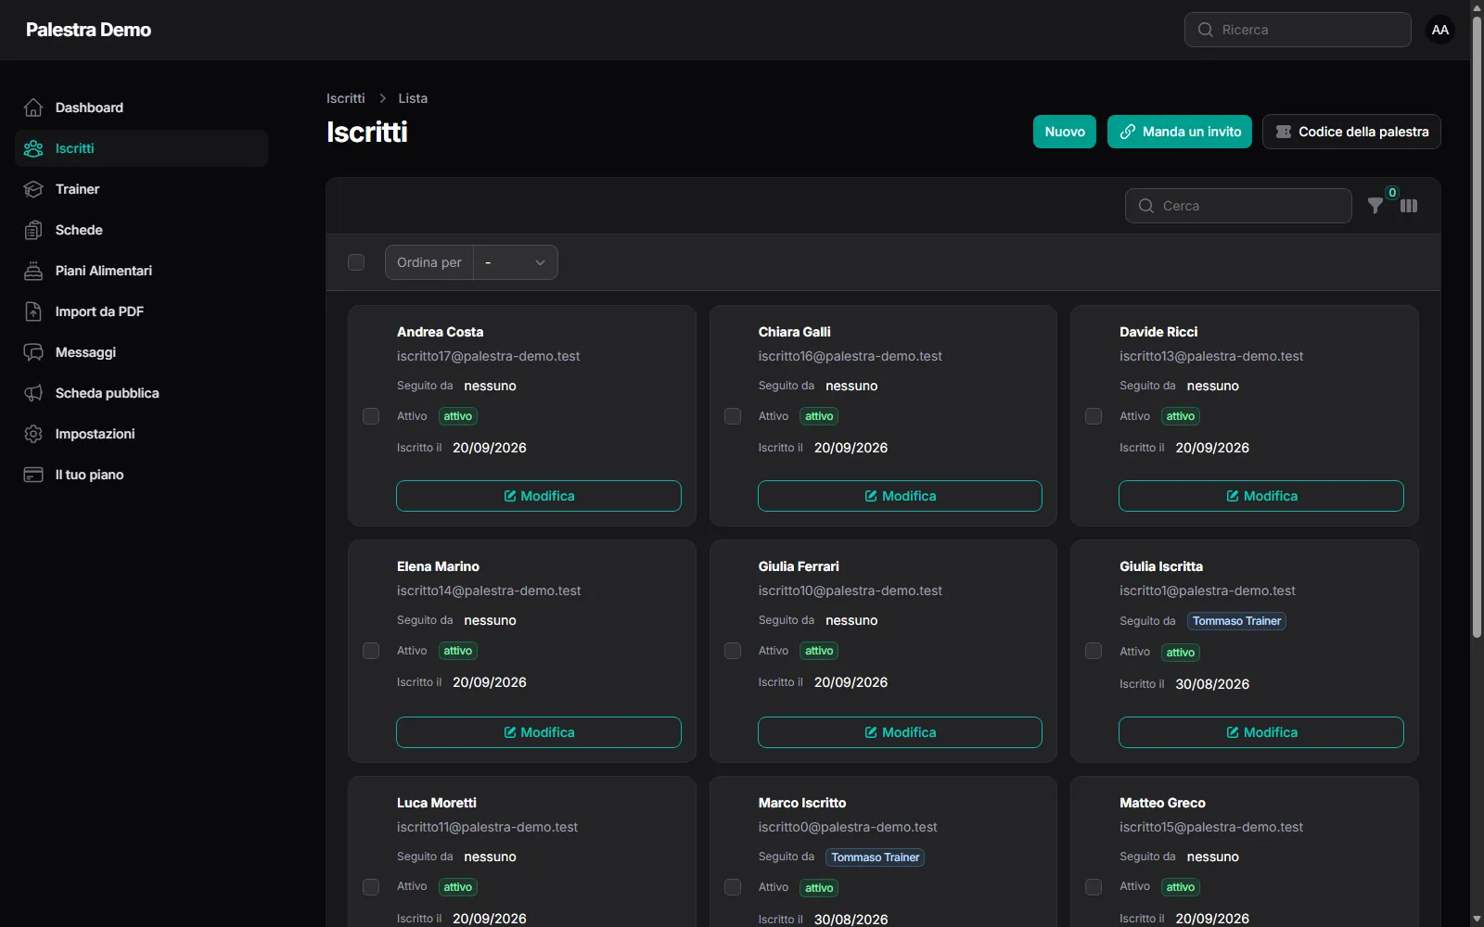Click the magnifier icon in Cerca field

pos(1146,206)
